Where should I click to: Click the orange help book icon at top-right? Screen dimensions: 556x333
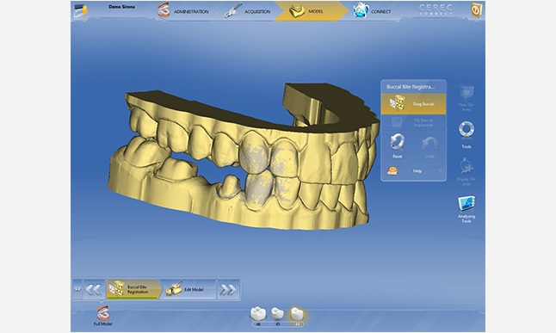pos(476,10)
